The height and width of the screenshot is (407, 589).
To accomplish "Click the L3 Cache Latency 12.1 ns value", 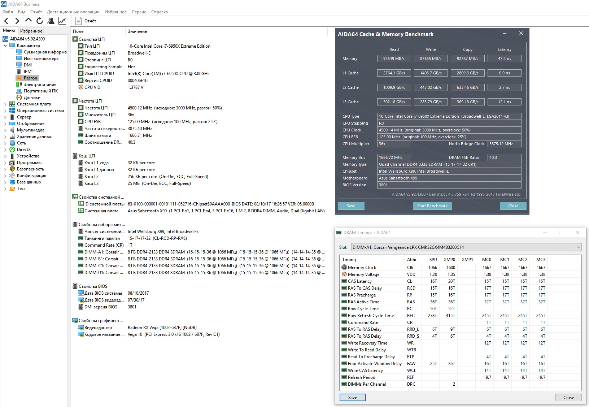I will (504, 102).
